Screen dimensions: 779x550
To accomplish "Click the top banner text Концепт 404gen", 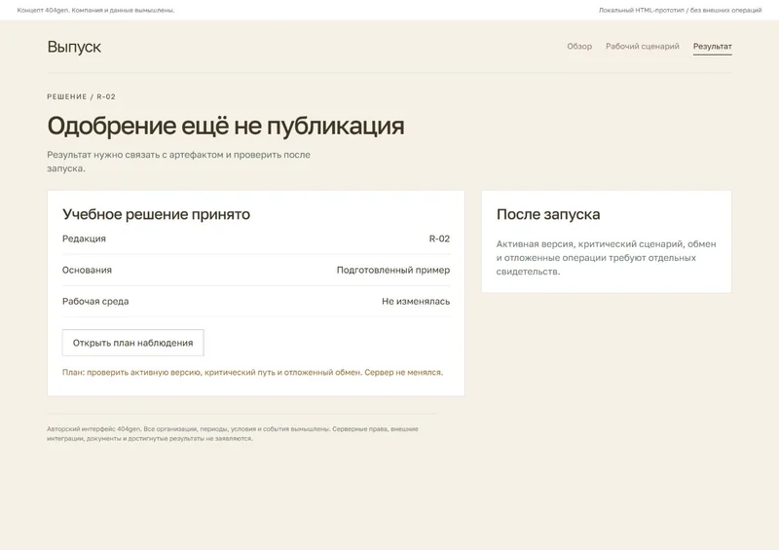I will [95, 10].
